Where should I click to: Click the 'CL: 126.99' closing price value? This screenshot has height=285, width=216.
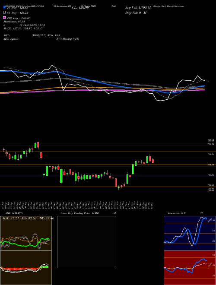coord(80,8)
